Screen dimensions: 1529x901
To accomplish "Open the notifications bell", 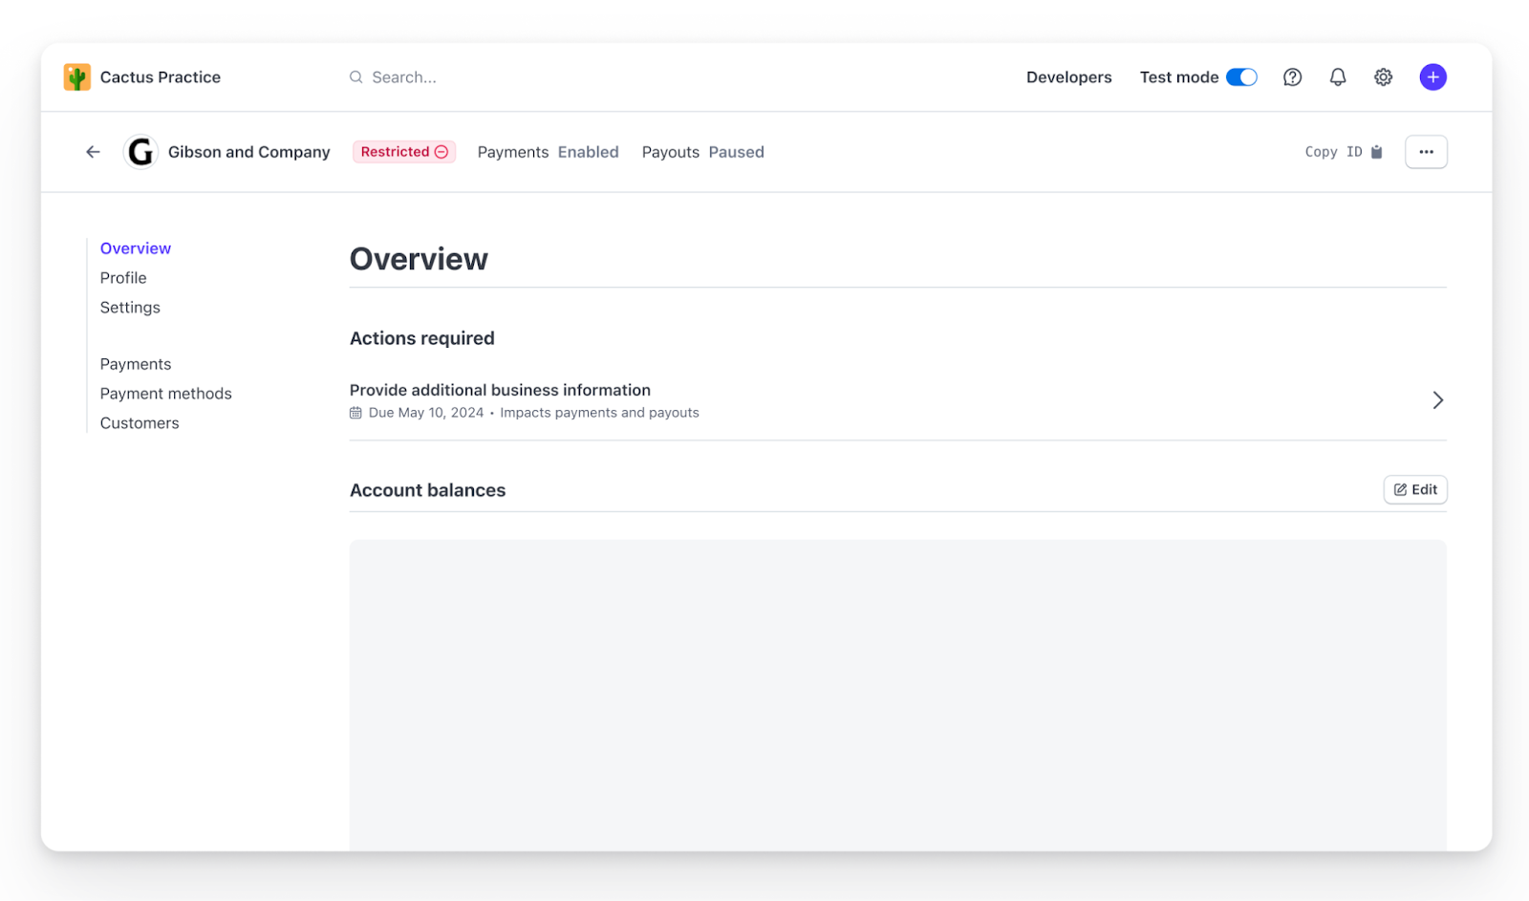I will point(1338,77).
